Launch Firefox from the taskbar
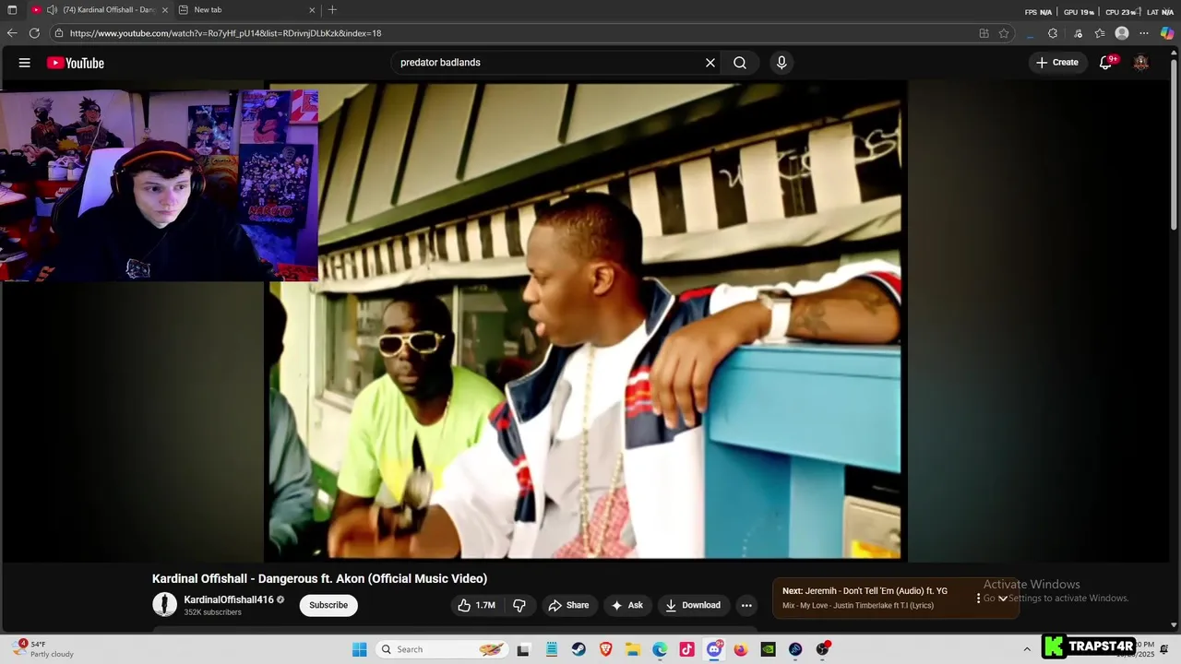1181x664 pixels. [741, 649]
